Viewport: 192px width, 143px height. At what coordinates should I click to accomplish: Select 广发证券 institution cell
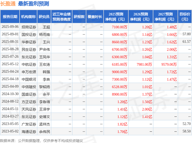click(x=29, y=124)
